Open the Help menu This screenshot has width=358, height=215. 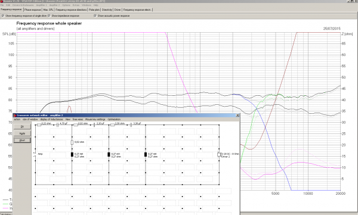click(96, 5)
